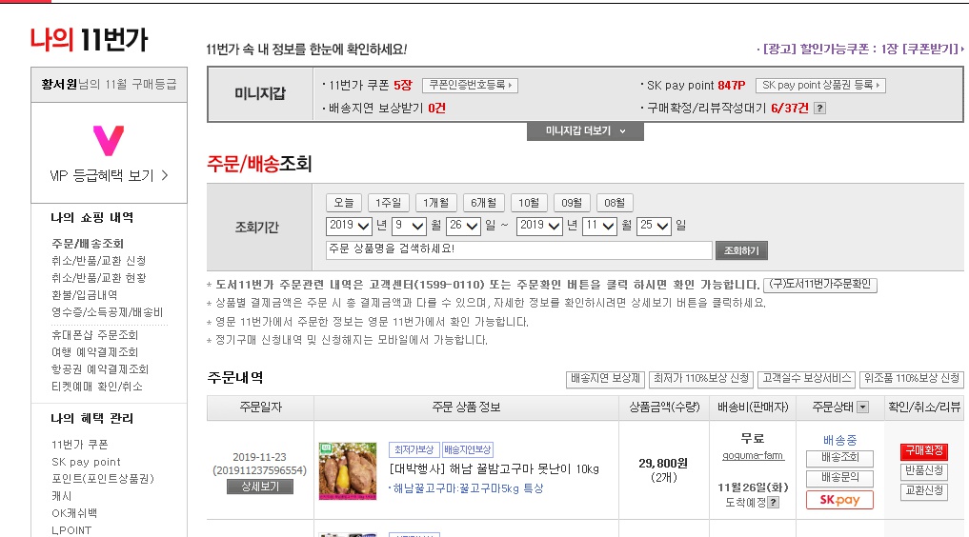Open the start month dropdown showing 9
Screen dimensions: 969x537
tap(410, 226)
